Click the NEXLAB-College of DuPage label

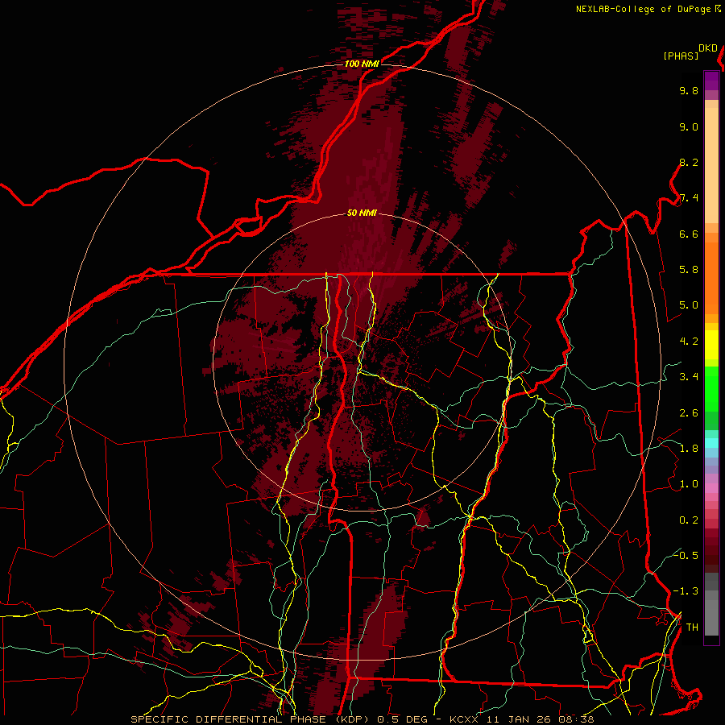tap(643, 9)
